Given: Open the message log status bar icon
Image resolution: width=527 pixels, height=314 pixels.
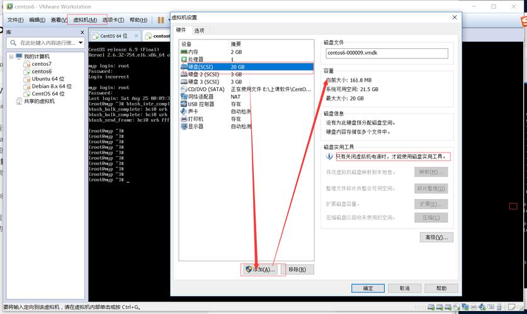Looking at the screenshot, I should point(511,306).
